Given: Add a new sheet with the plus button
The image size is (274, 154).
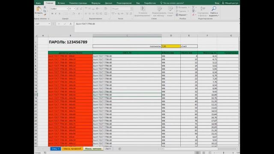Looking at the screenshot, I should (x=120, y=149).
